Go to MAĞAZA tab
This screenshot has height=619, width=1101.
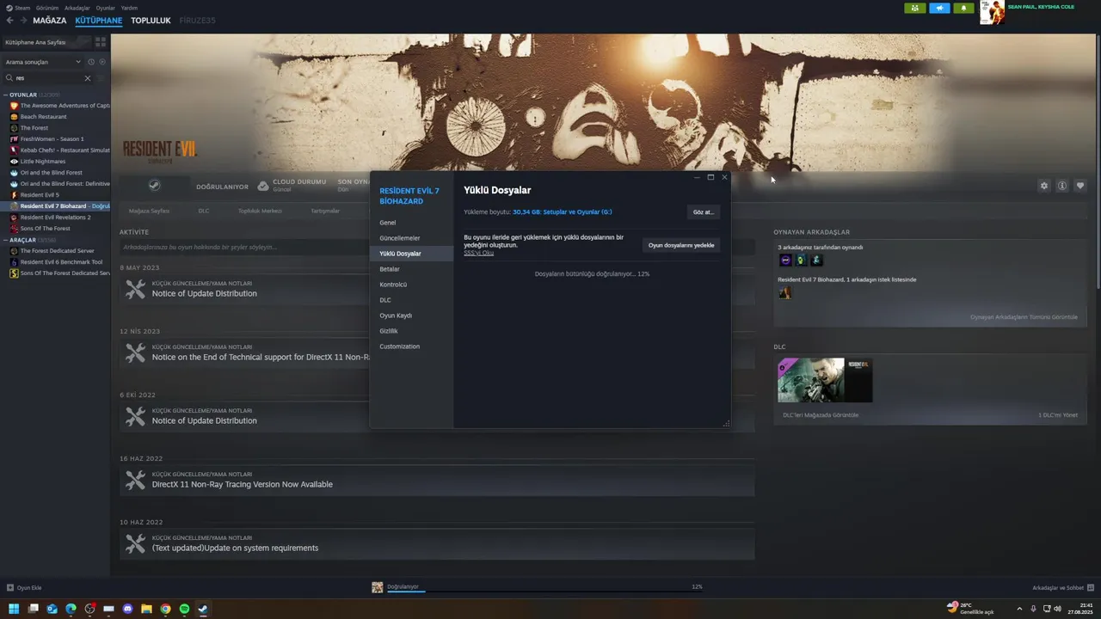50,20
